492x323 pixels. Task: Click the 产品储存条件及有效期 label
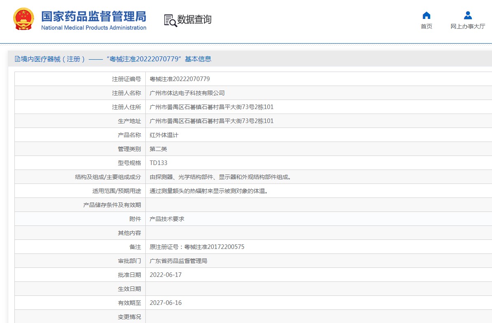[x=112, y=205]
